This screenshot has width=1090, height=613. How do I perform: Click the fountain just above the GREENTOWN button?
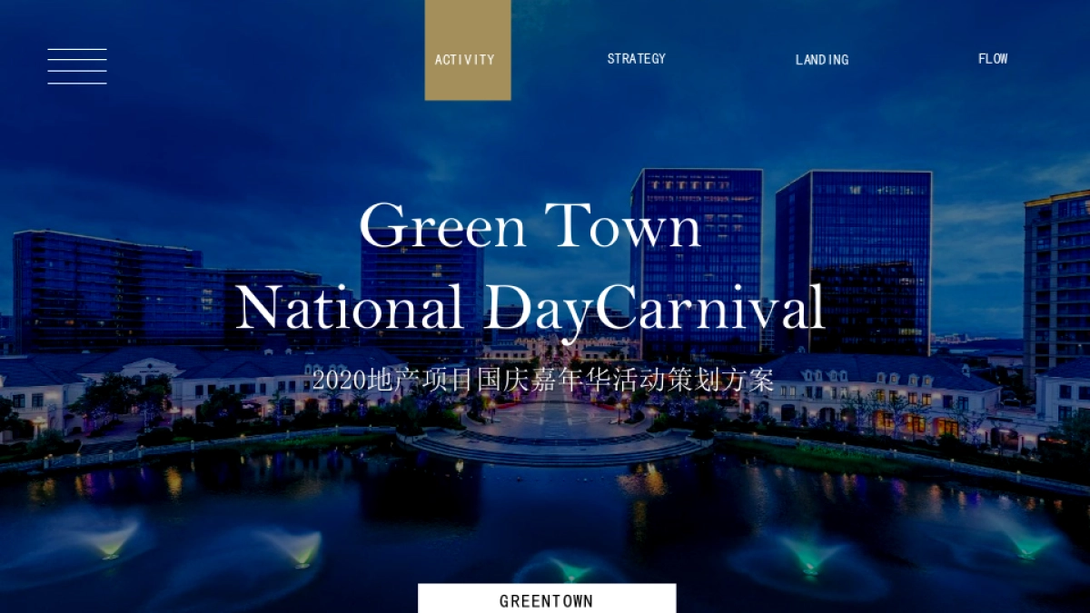pyautogui.click(x=570, y=569)
